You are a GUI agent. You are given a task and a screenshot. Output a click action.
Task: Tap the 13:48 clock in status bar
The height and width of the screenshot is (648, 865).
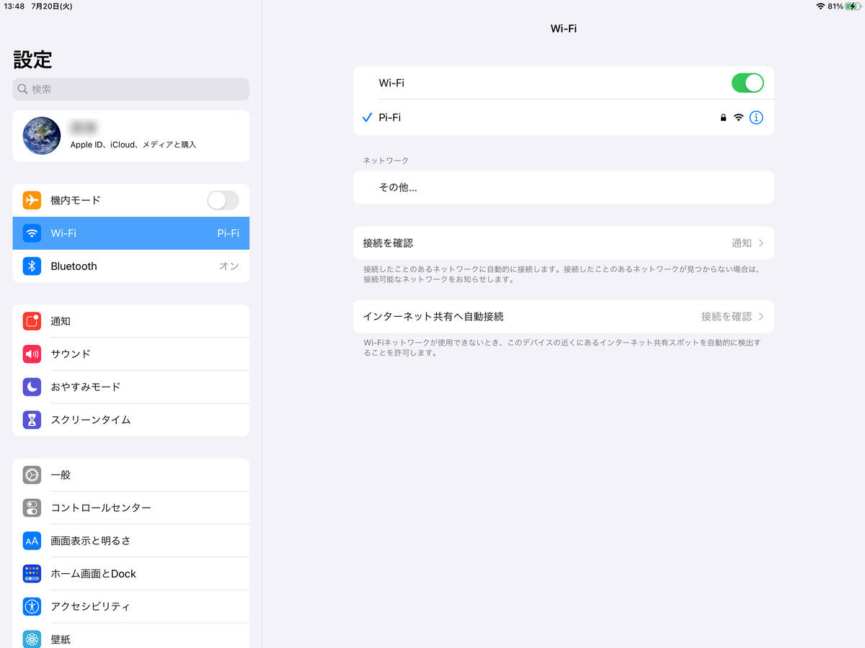coord(14,6)
